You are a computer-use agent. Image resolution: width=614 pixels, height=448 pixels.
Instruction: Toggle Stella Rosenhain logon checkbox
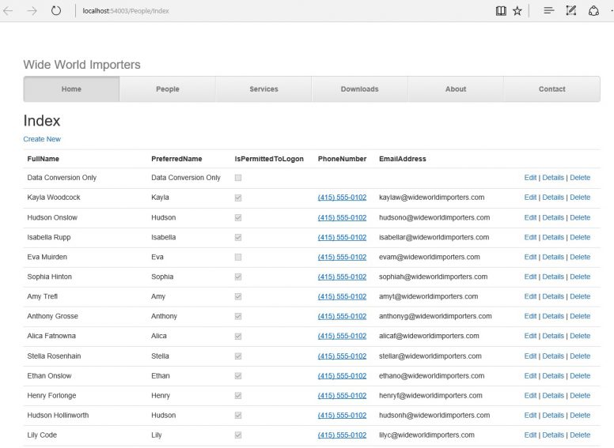pos(238,356)
